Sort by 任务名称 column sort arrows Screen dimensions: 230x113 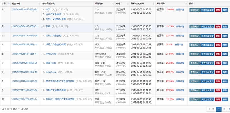pos(39,4)
